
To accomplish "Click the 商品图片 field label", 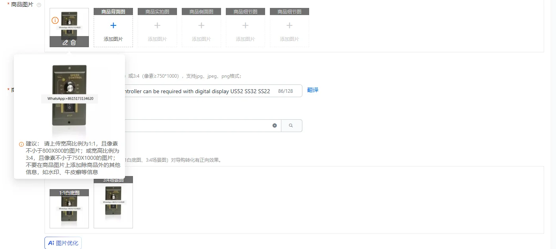I will coord(22,4).
